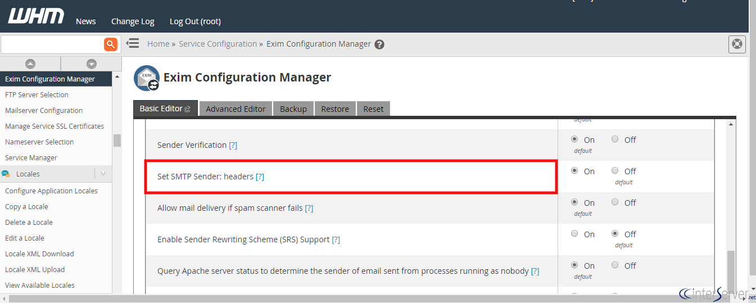Set Sender Verification to Off

(615, 139)
